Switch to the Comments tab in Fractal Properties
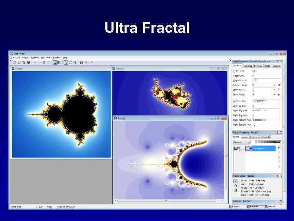 tap(265, 137)
